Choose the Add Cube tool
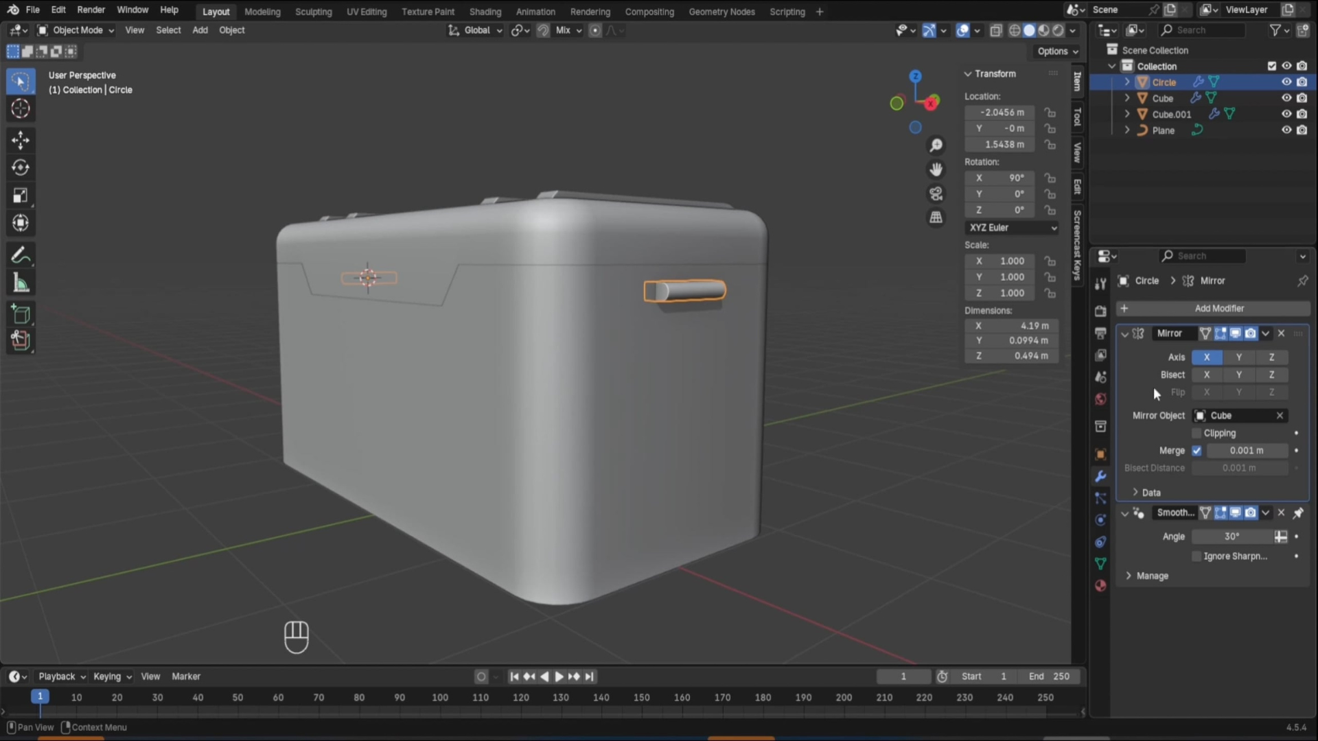The height and width of the screenshot is (741, 1318). [x=20, y=314]
